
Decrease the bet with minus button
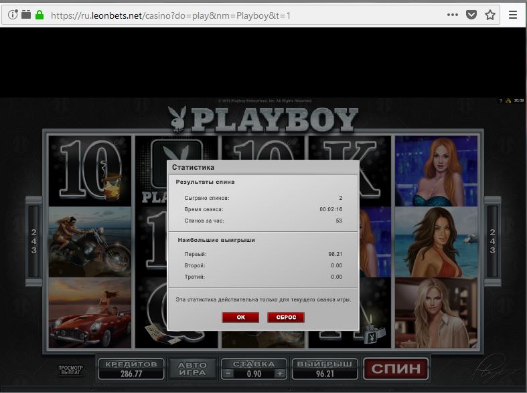click(x=228, y=374)
